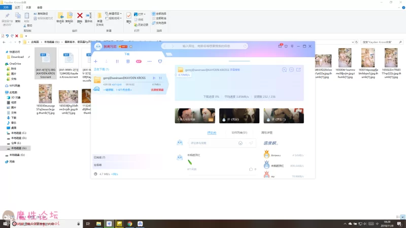Expand the 正在下载 (1) section
This screenshot has width=406, height=228.
point(101,69)
